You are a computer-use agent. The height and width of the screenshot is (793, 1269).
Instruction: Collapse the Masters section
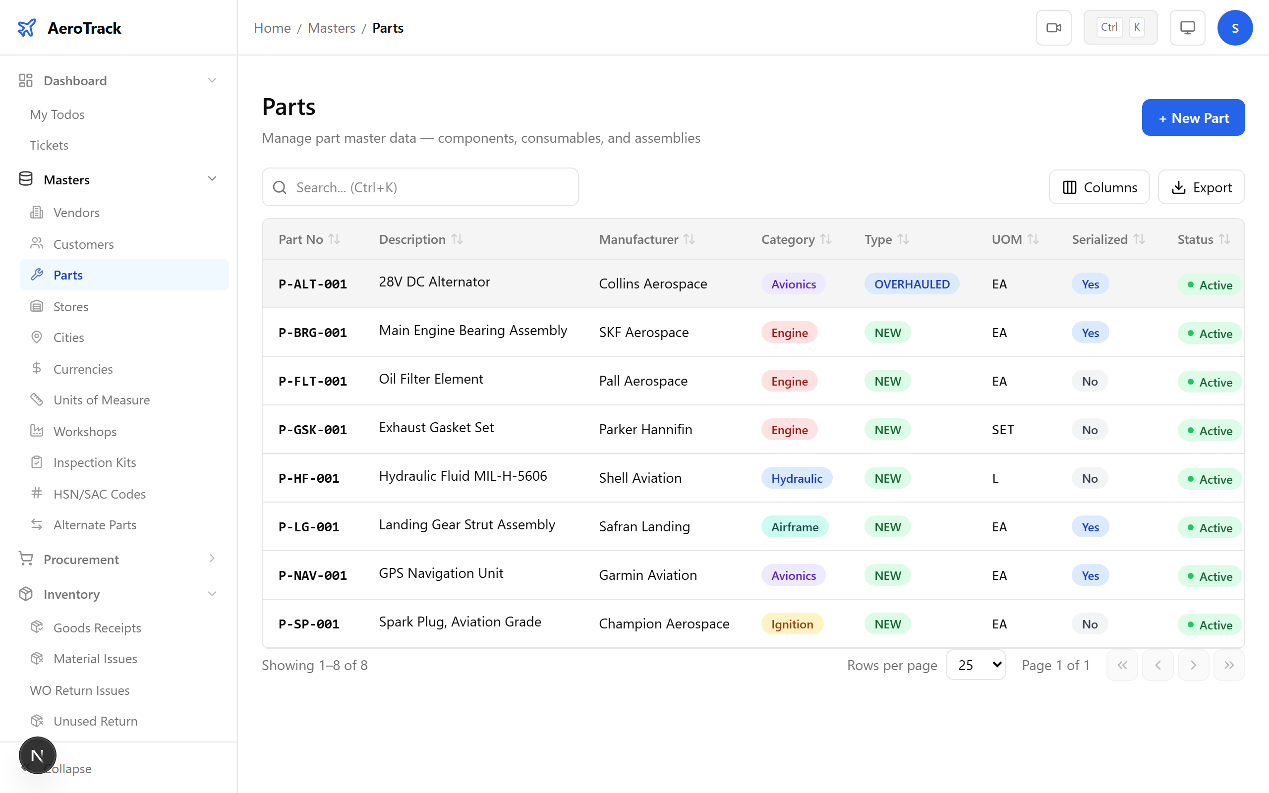point(212,179)
